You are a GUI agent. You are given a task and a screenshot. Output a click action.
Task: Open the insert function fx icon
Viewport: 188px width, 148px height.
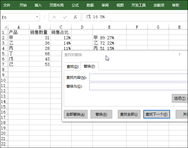[x=75, y=17]
